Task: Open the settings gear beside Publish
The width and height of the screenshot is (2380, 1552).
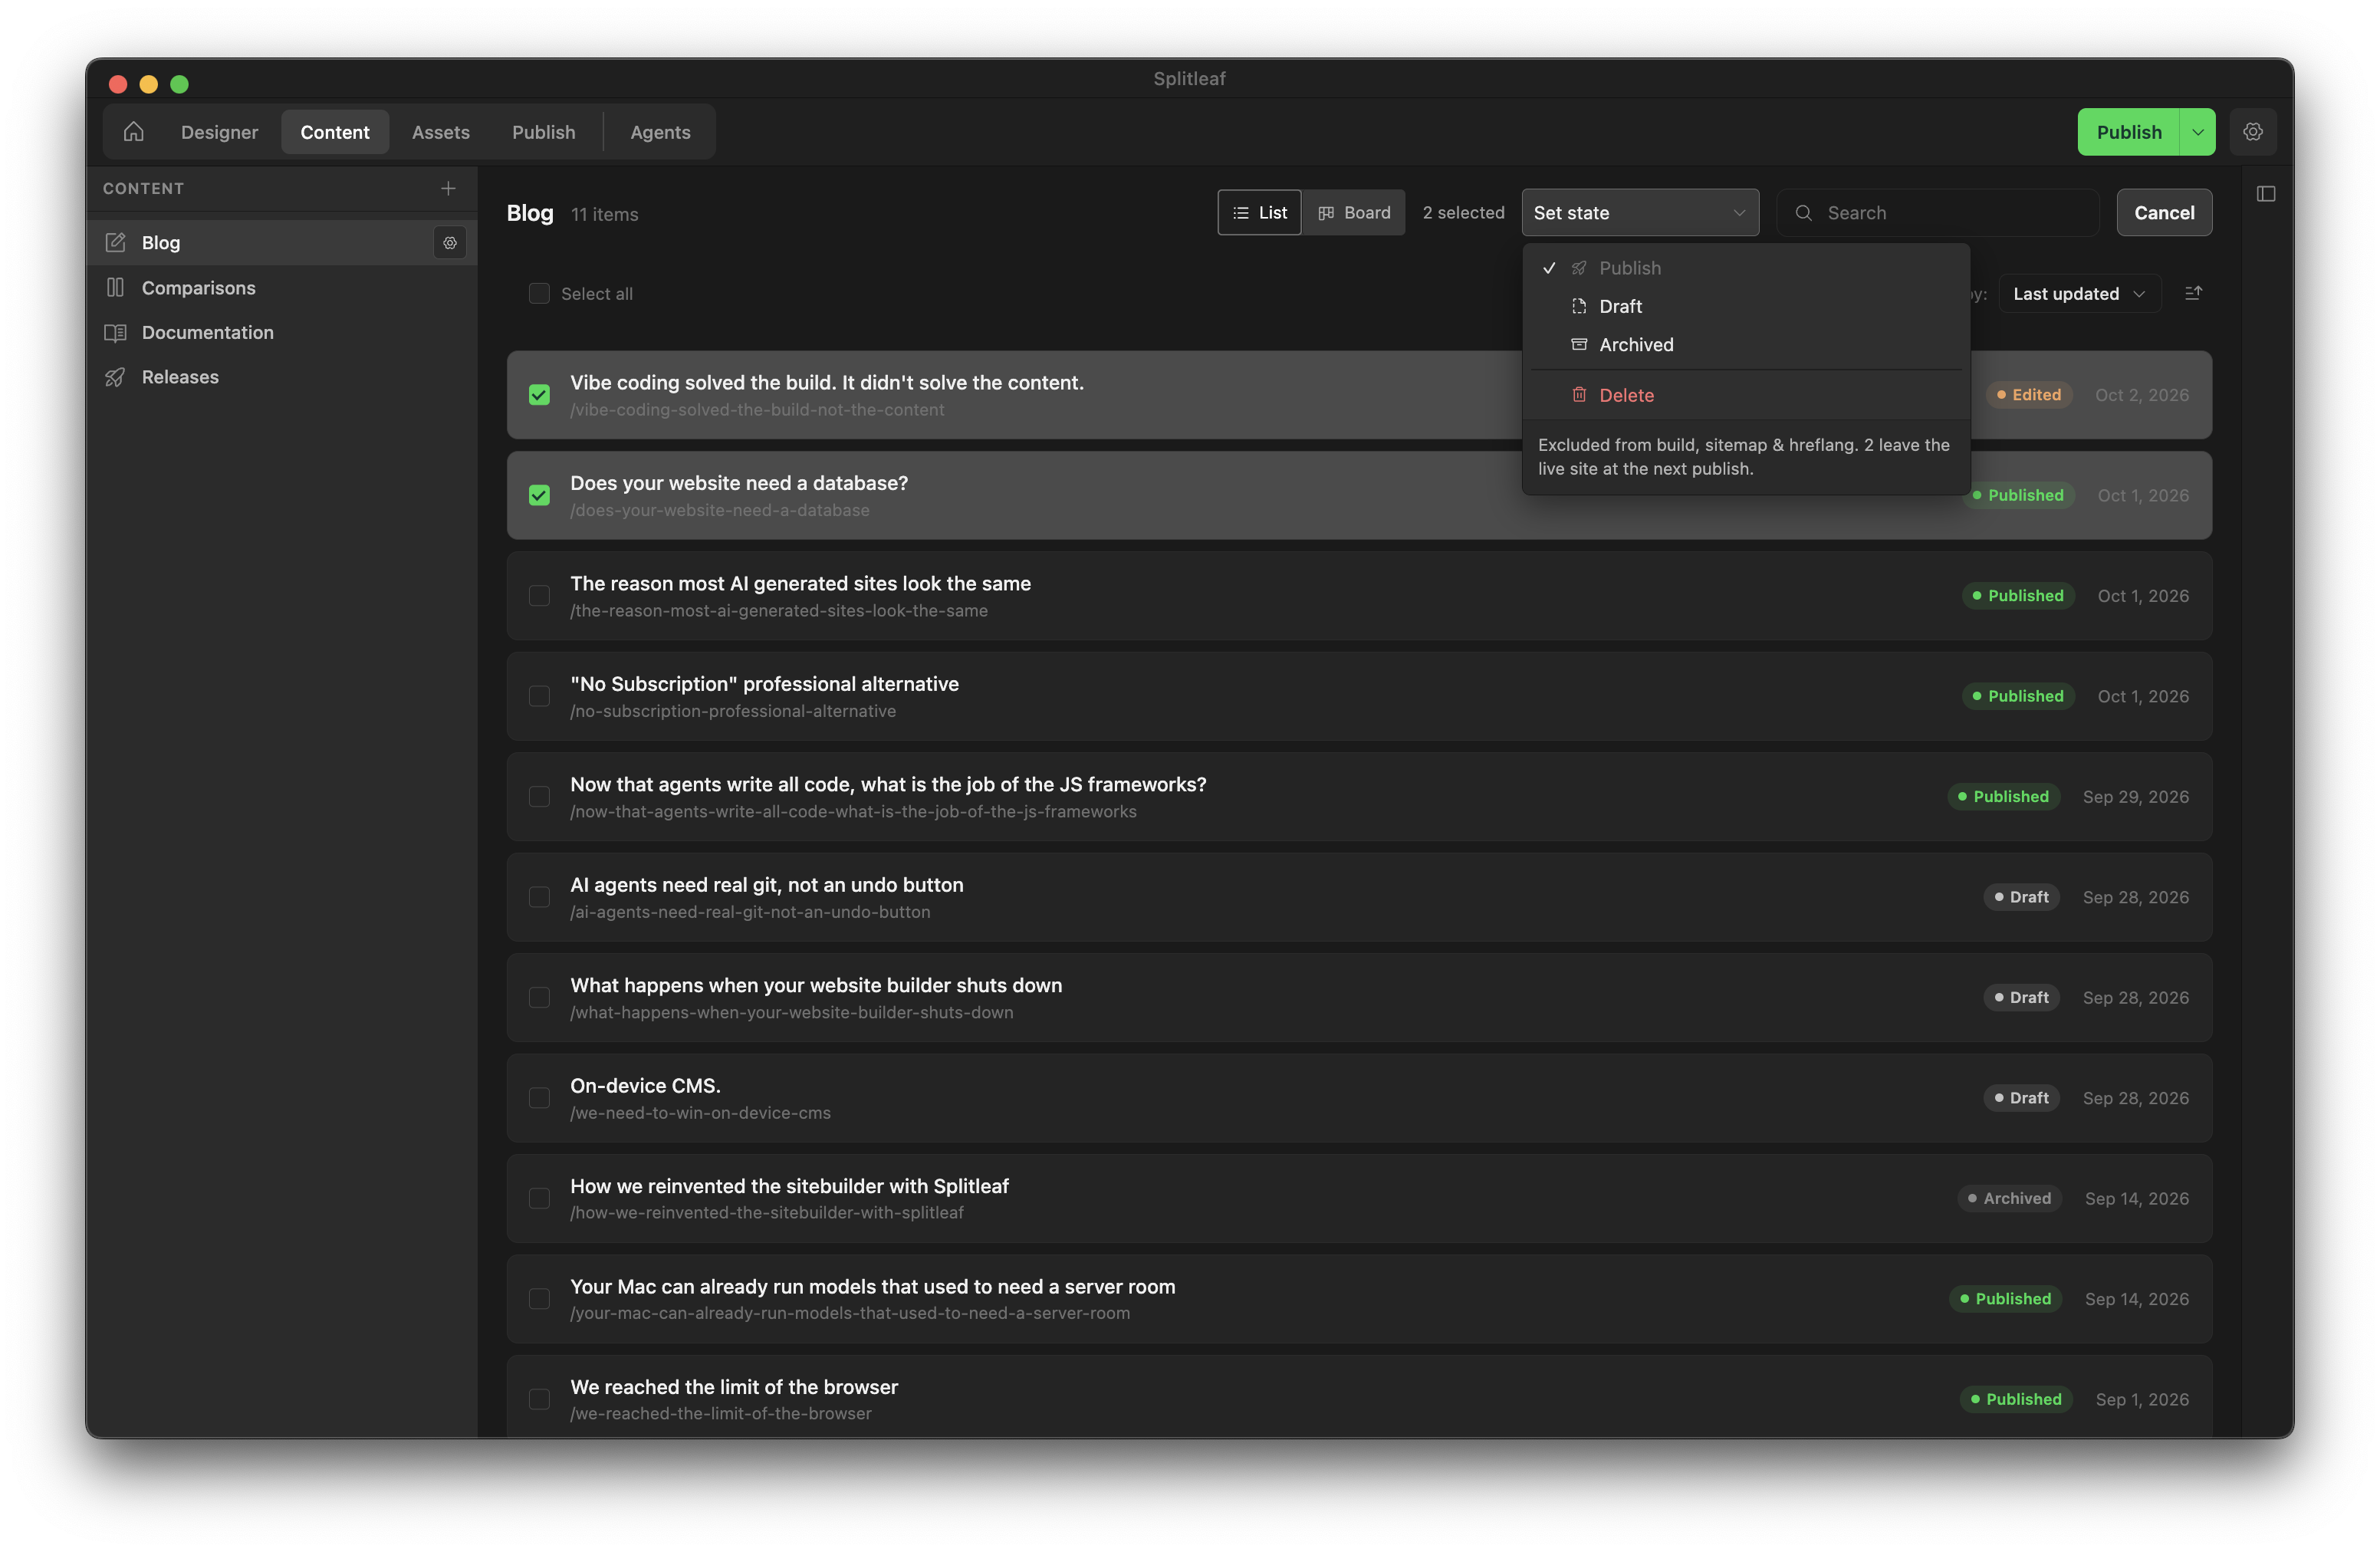Action: 2252,132
